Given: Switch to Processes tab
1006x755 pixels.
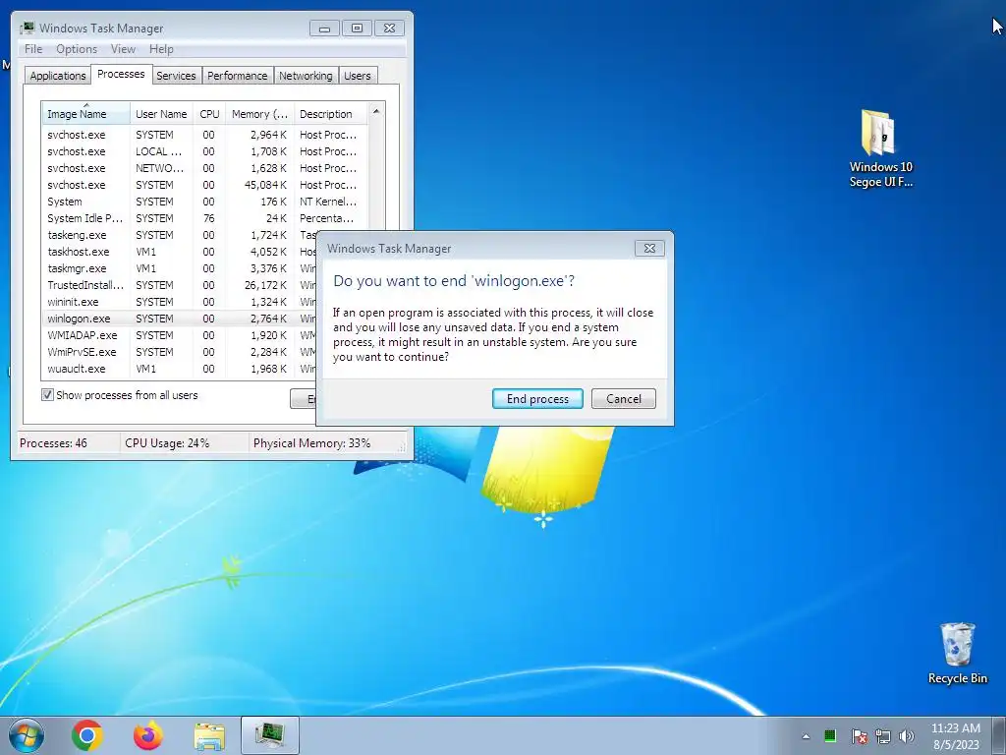Looking at the screenshot, I should (121, 74).
